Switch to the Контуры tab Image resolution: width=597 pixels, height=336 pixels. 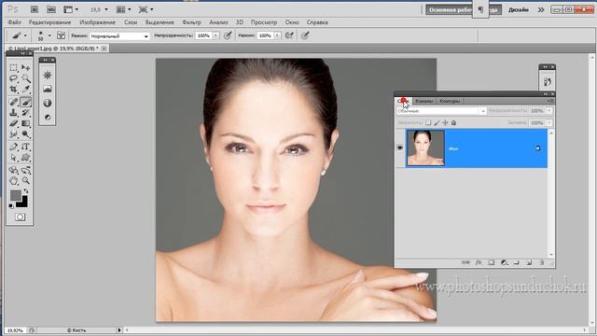[x=450, y=101]
